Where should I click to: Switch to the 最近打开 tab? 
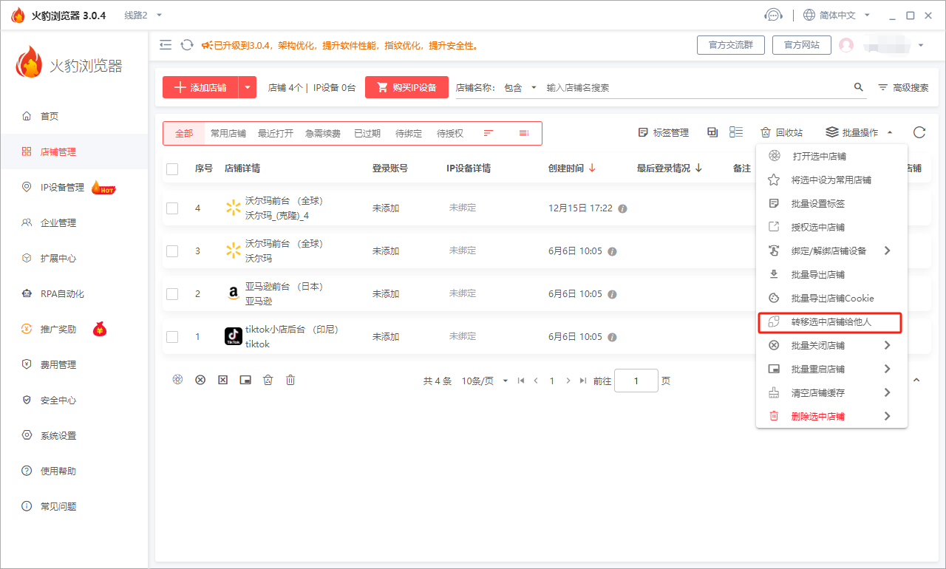pyautogui.click(x=276, y=134)
